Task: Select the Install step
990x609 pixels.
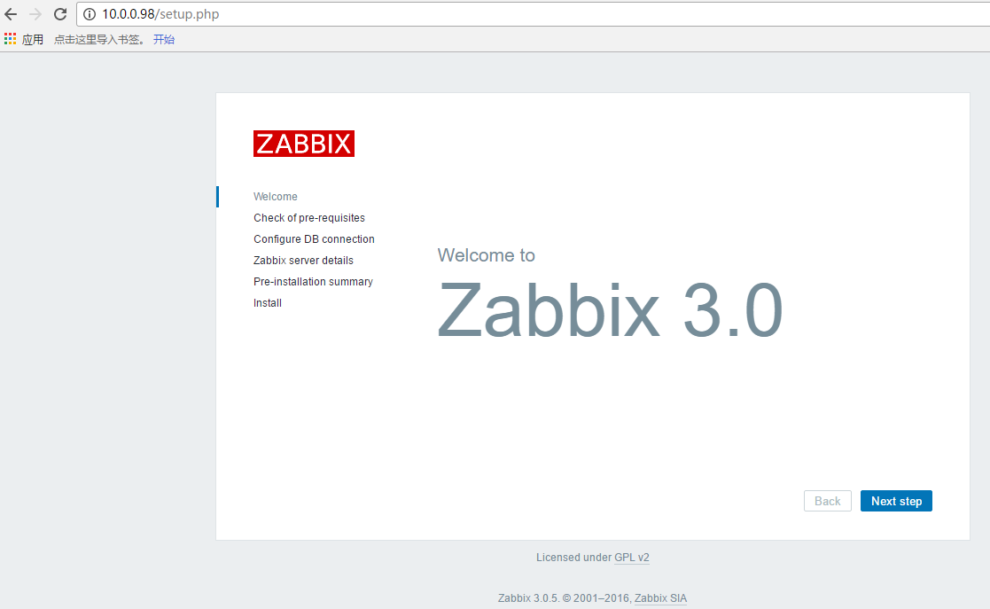Action: coord(268,302)
